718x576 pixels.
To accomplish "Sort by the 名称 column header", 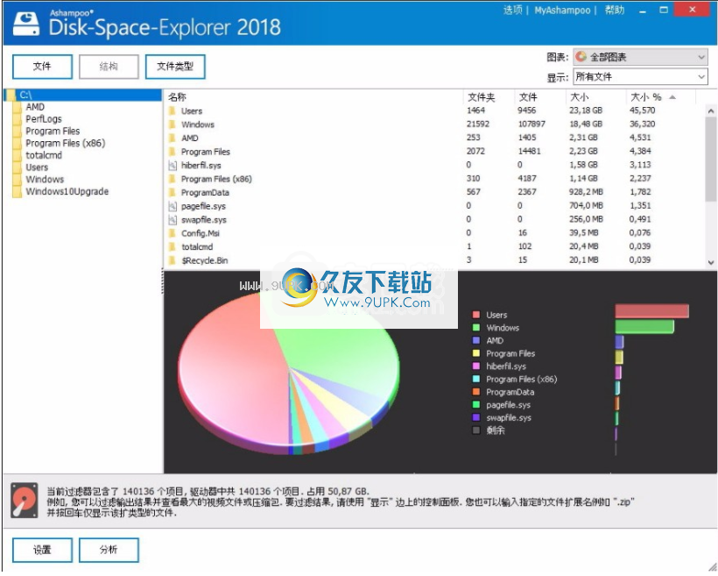I will (177, 96).
